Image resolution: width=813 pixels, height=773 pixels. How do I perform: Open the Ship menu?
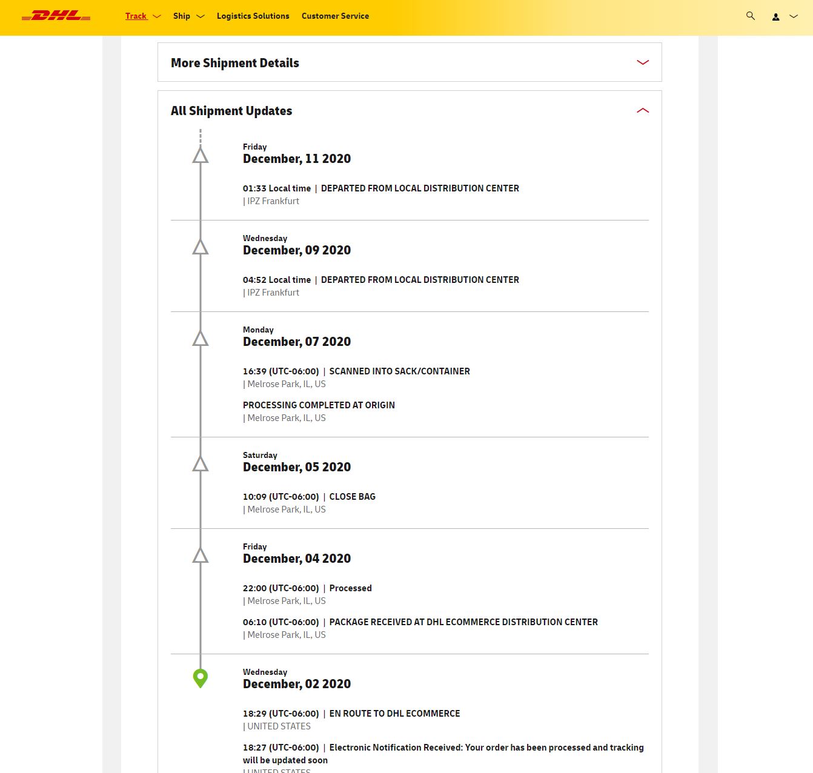coord(182,16)
